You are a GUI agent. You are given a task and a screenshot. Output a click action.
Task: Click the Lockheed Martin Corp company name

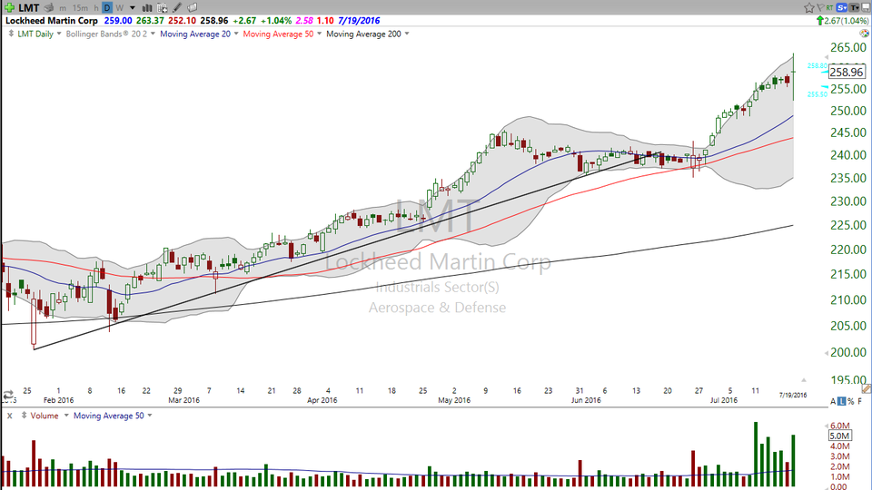[52, 21]
